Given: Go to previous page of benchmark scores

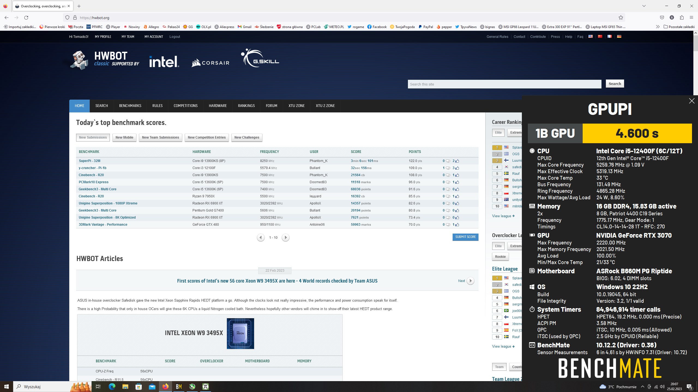Looking at the screenshot, I should [x=261, y=238].
